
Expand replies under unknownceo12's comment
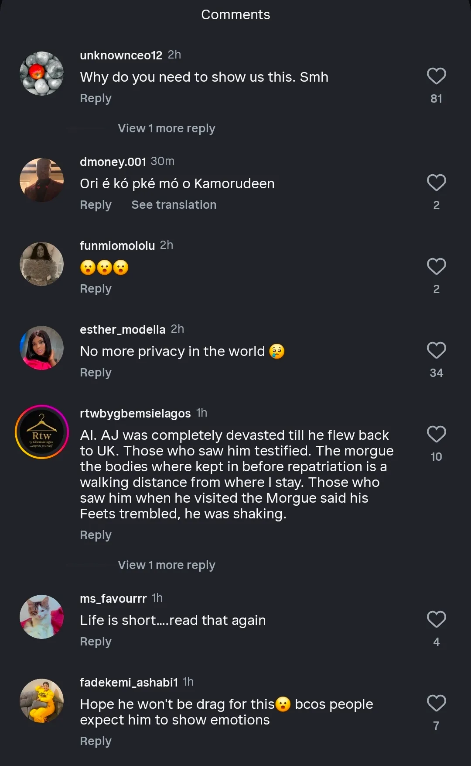tap(166, 128)
